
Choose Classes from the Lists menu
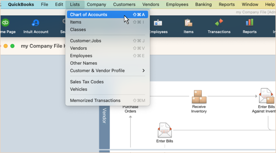(x=107, y=30)
